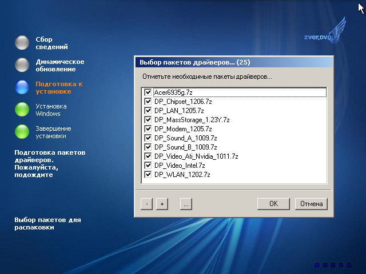
Task: Toggle the DP_Sound_B_1009.7z checkbox
Action: coord(148,147)
